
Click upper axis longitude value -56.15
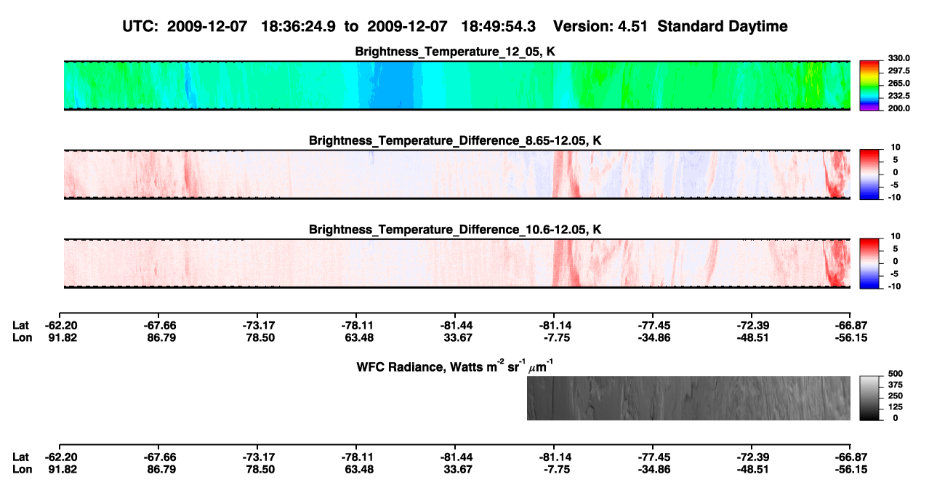pyautogui.click(x=850, y=337)
